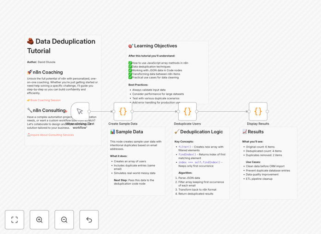Viewport: 321px width, 234px height.
Task: Select the Create Sample Data code node
Action: click(123, 111)
